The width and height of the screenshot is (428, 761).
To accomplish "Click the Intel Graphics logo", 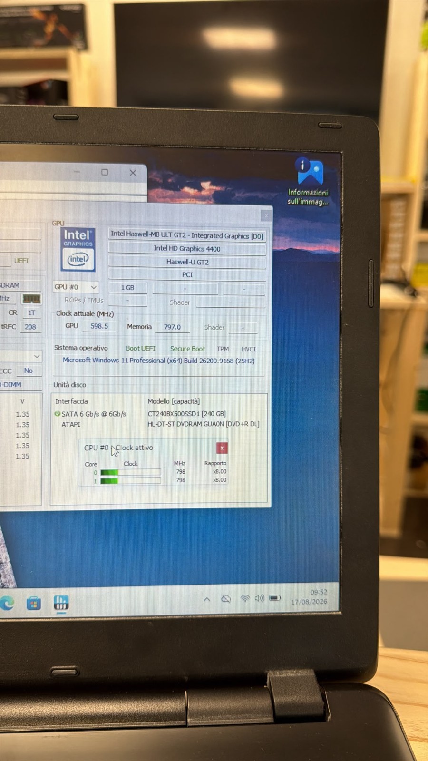I will click(x=78, y=250).
